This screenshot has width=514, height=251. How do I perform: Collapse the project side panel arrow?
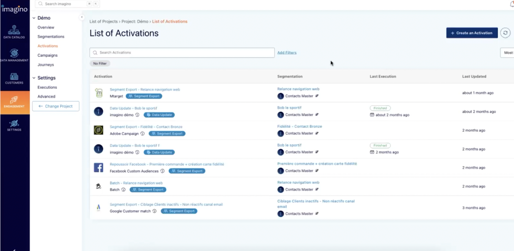tap(82, 17)
